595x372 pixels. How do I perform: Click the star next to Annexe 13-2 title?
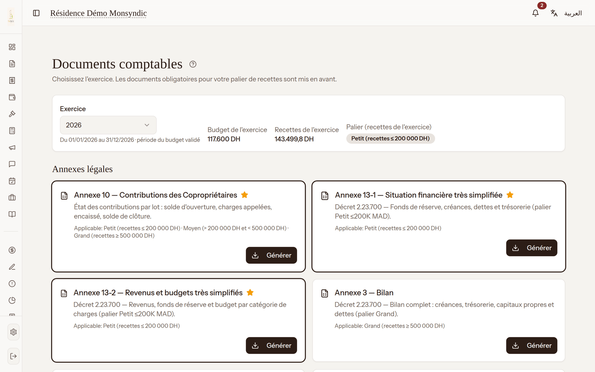(x=250, y=292)
